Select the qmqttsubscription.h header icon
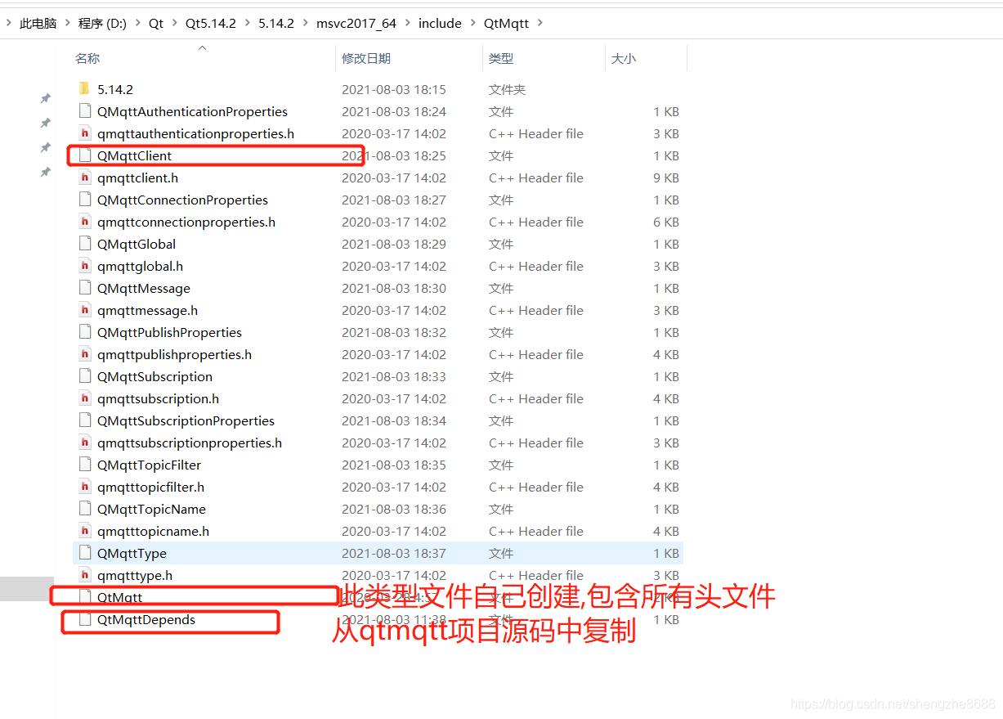This screenshot has height=719, width=1003. point(85,398)
